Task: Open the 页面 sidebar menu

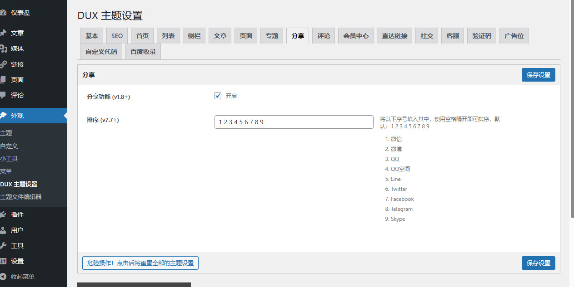Action: click(17, 80)
